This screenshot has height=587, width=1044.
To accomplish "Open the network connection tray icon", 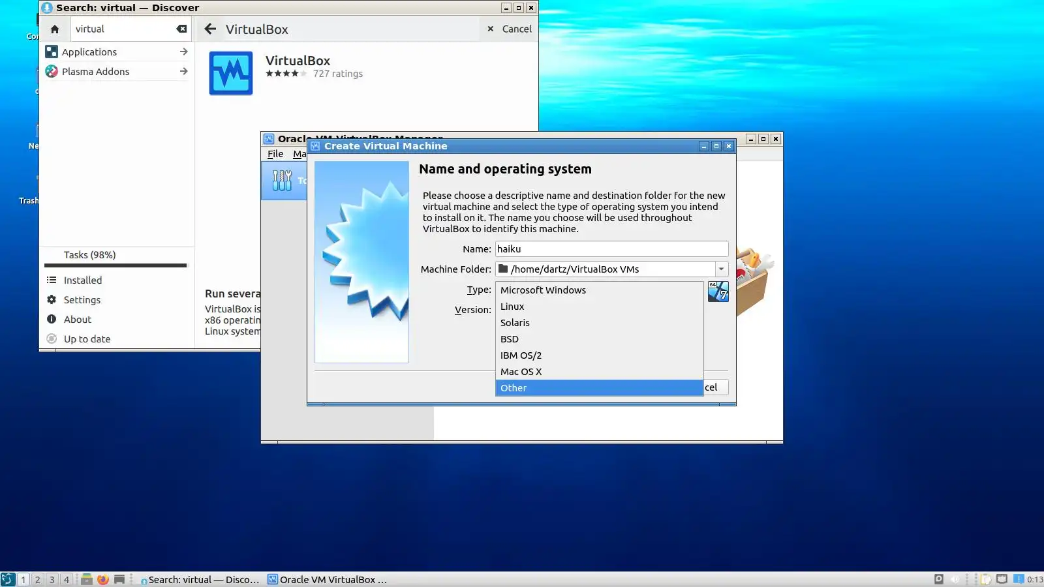I will pos(1002,579).
